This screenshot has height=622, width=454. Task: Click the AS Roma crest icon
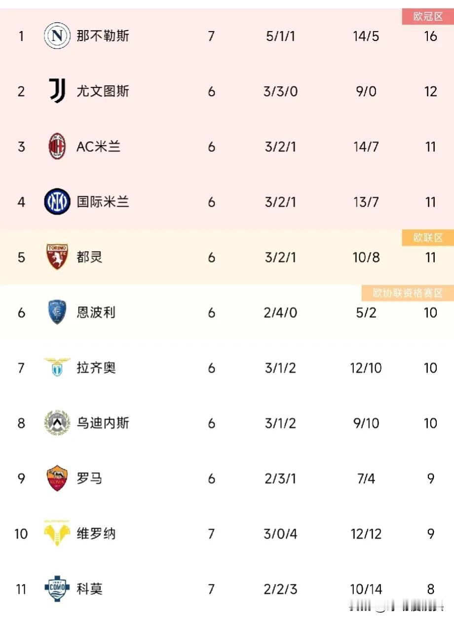57,478
